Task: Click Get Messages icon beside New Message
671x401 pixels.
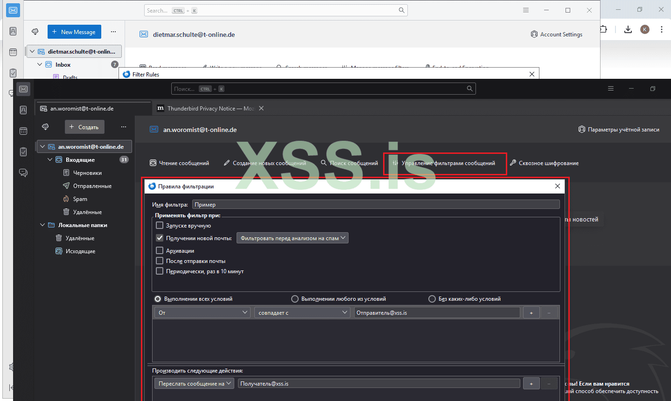Action: (35, 32)
